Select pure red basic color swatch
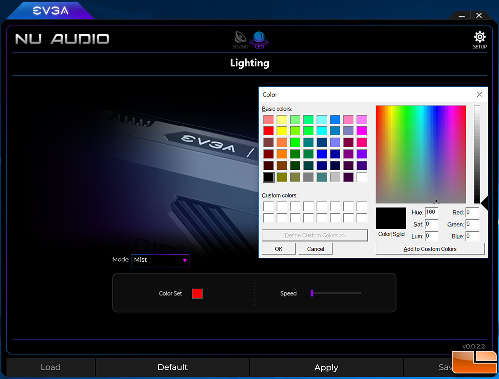The width and height of the screenshot is (499, 379). click(x=268, y=131)
